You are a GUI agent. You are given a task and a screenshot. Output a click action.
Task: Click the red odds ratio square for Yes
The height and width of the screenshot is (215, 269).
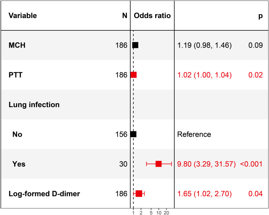coord(159,164)
